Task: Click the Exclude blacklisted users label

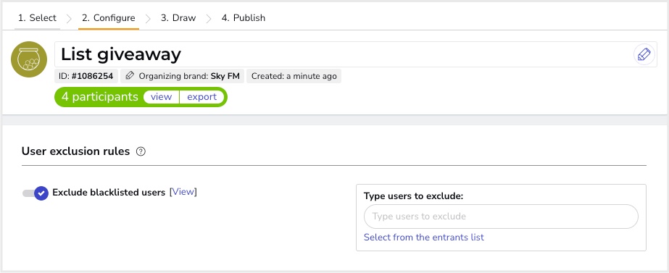Action: coord(109,193)
